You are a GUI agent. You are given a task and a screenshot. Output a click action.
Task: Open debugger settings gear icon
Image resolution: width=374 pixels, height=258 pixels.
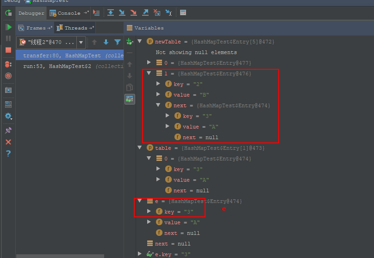click(x=8, y=116)
